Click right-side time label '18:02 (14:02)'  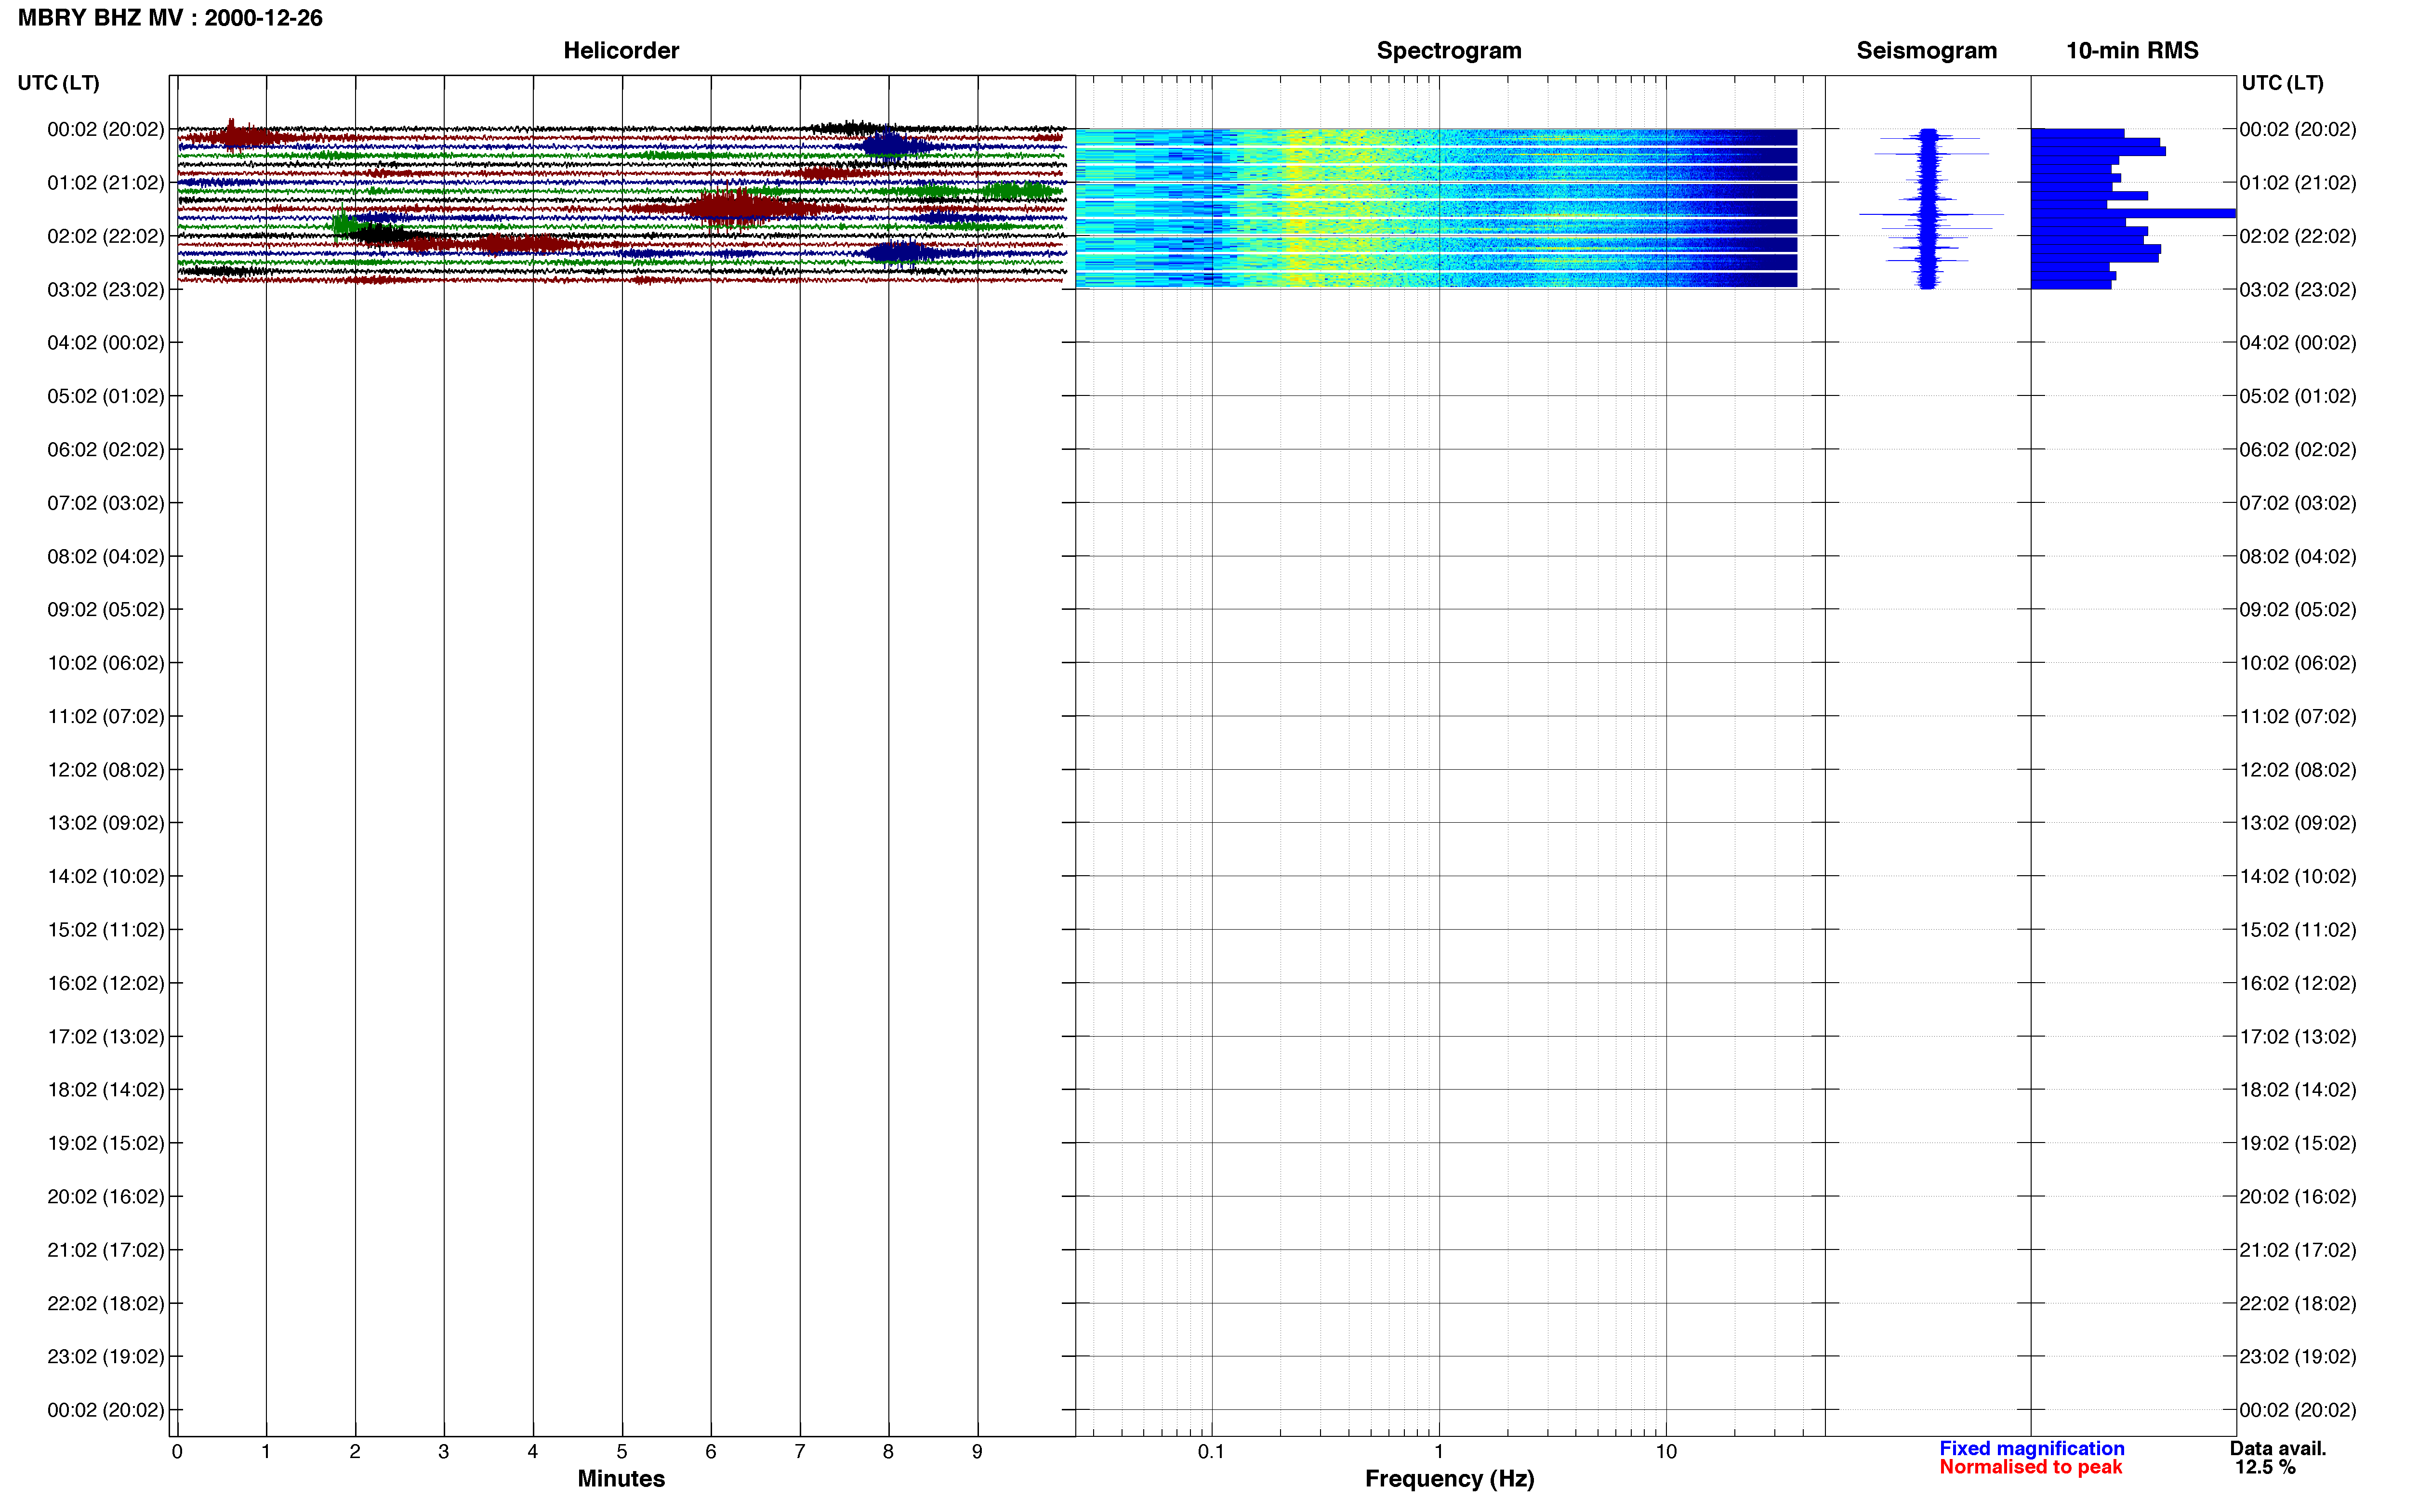pyautogui.click(x=2298, y=1090)
